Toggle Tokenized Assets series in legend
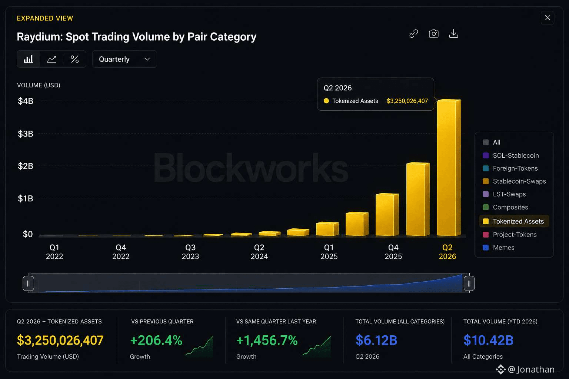The width and height of the screenshot is (569, 379). (x=514, y=221)
